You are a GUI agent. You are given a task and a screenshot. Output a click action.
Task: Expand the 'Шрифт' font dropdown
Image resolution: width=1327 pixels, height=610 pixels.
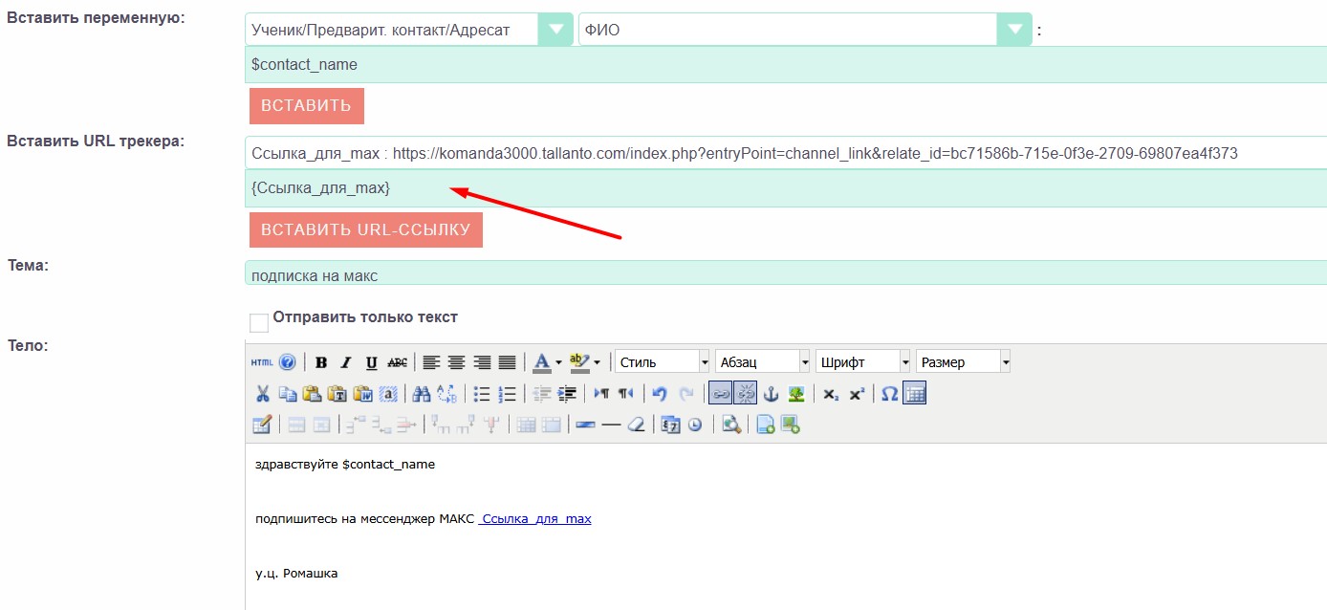862,362
